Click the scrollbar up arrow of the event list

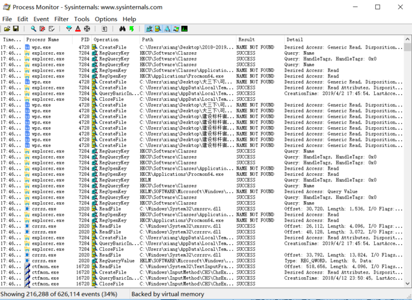408,40
